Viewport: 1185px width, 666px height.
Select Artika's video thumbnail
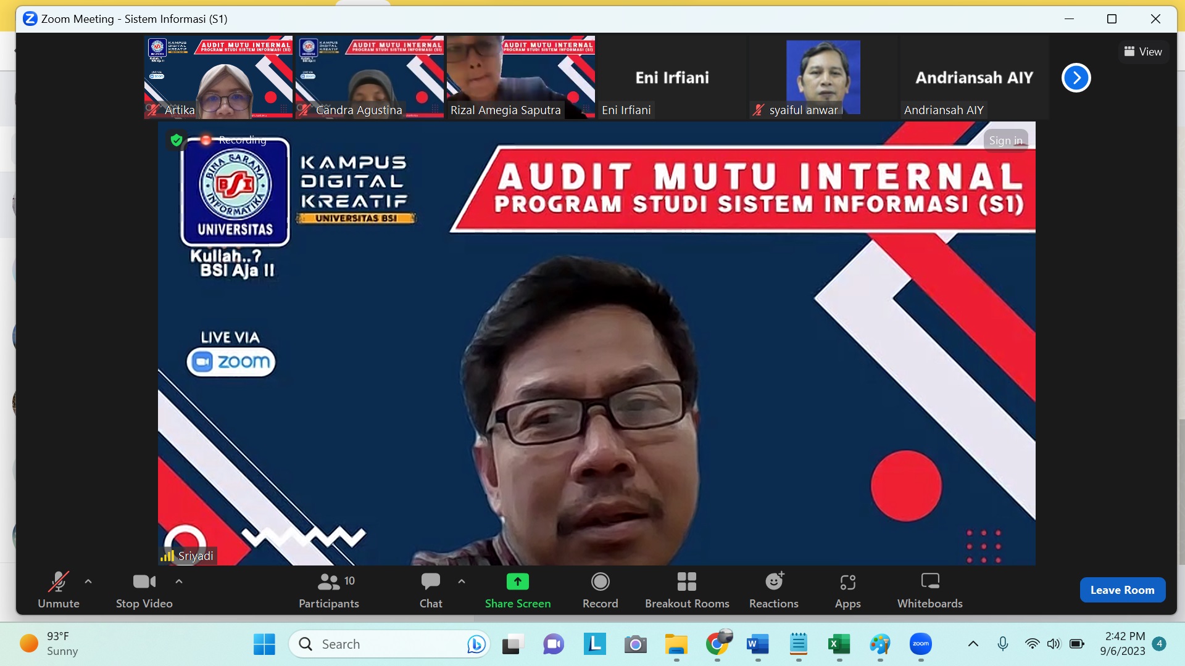pyautogui.click(x=218, y=77)
